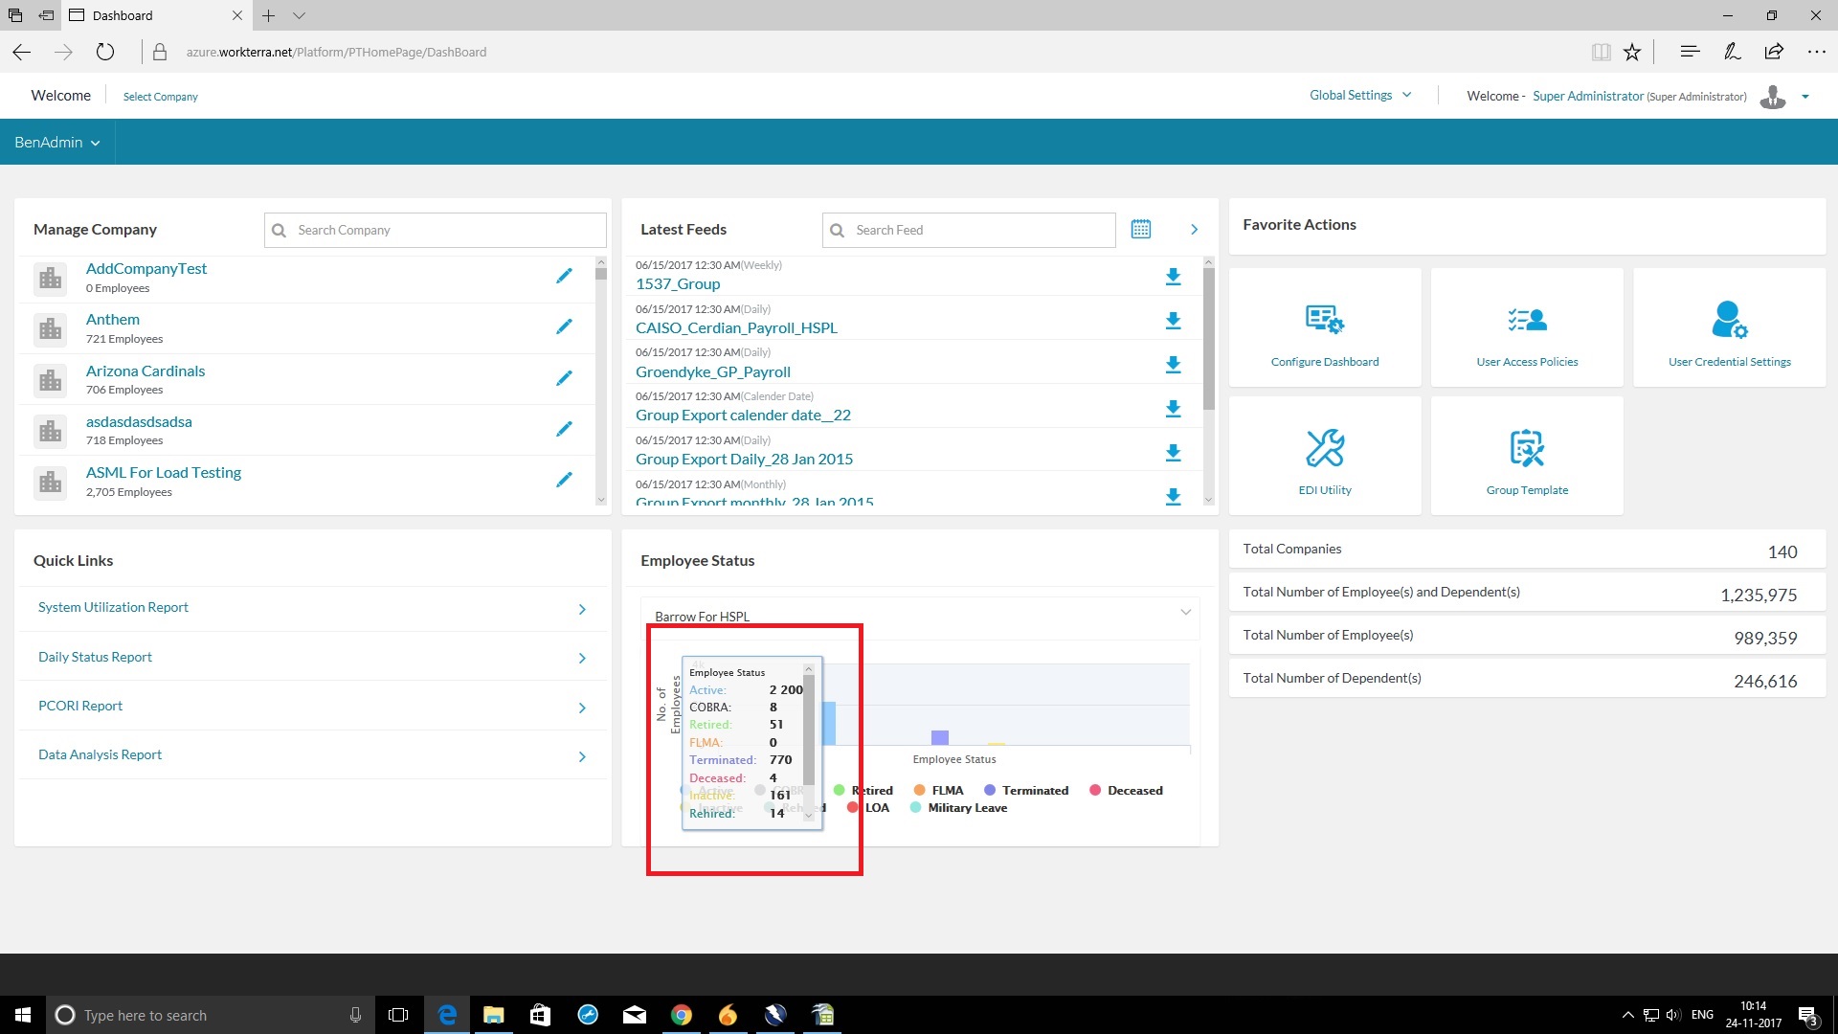Open the Latest Feeds calendar icon
1838x1034 pixels.
point(1140,230)
